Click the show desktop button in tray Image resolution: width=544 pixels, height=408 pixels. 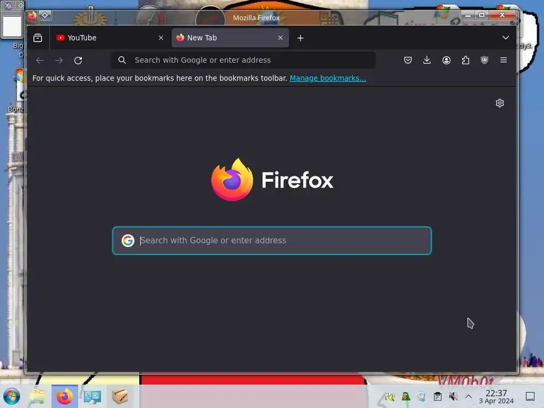530,396
